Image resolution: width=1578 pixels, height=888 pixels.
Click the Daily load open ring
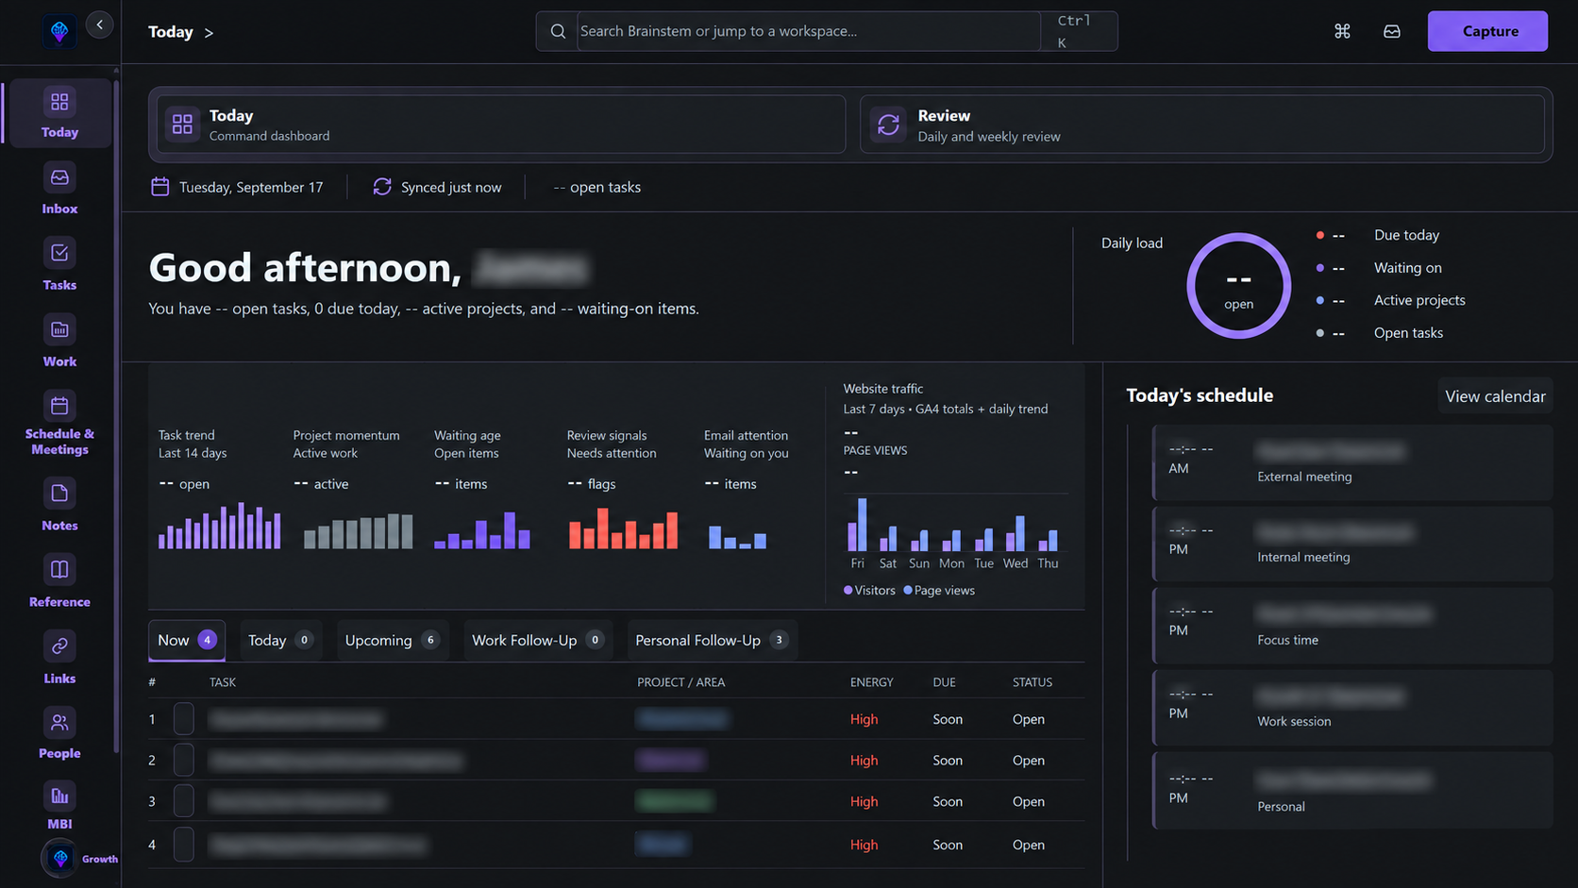[x=1238, y=286]
